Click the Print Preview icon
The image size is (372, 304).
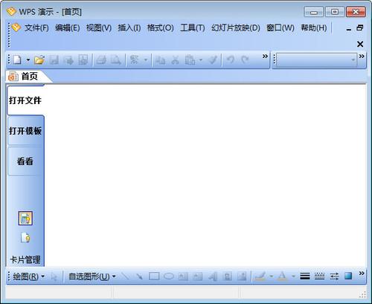[x=116, y=60]
